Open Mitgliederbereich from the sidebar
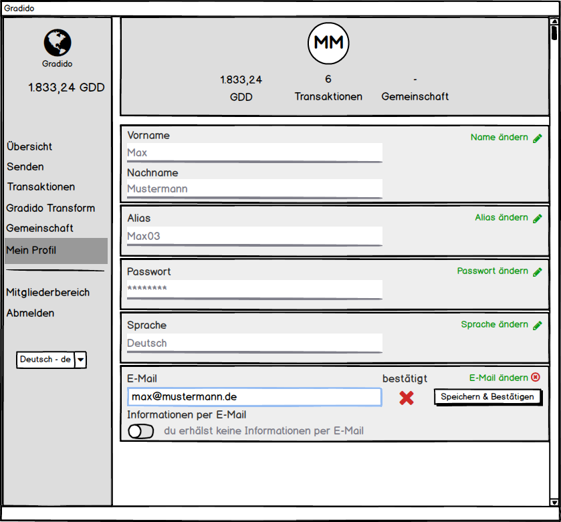The width and height of the screenshot is (561, 522). 47,292
